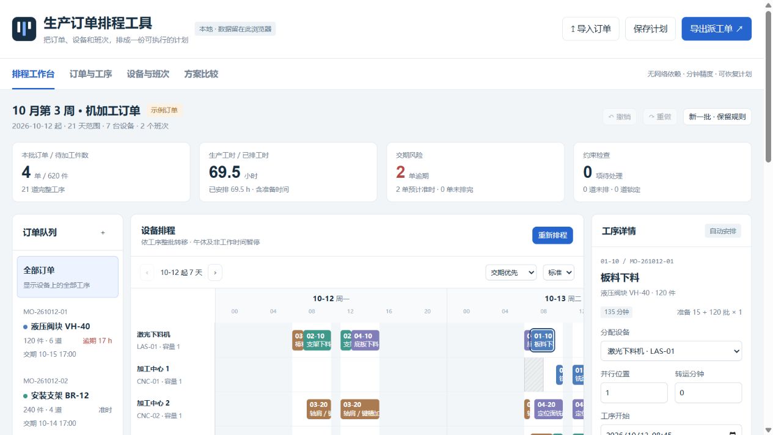Screen dimensions: 773x435
Task: Click the 导入订单 import button
Action: (591, 29)
